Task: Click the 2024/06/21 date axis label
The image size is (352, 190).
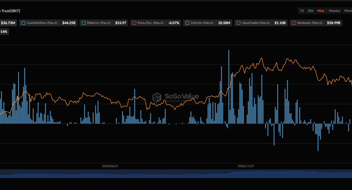Action: pyautogui.click(x=110, y=166)
